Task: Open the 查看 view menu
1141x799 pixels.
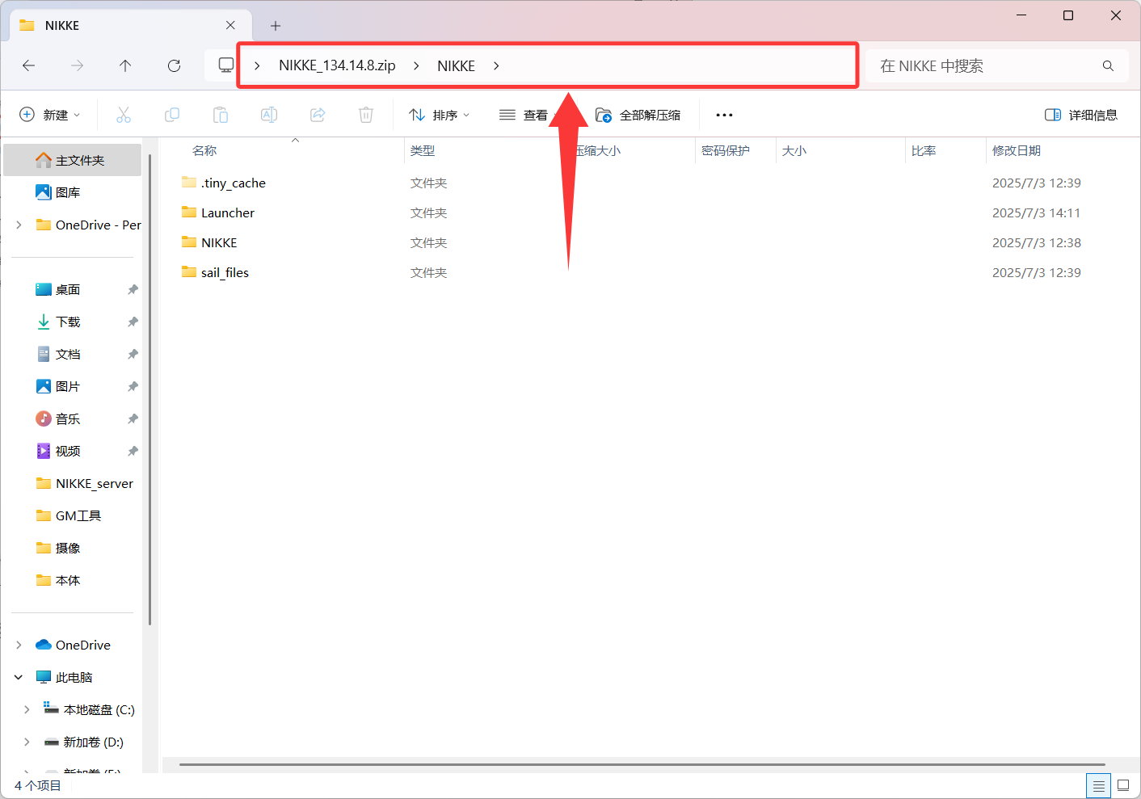Action: 524,115
